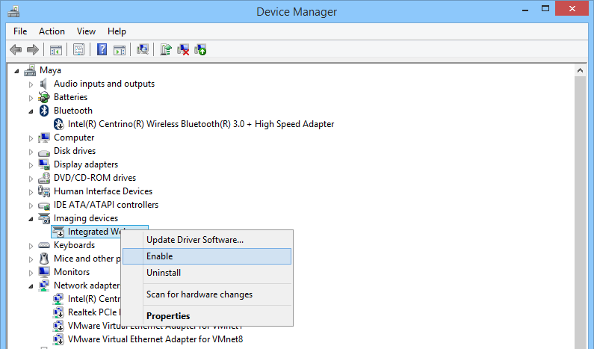Open the View menu
This screenshot has width=594, height=349.
(86, 31)
